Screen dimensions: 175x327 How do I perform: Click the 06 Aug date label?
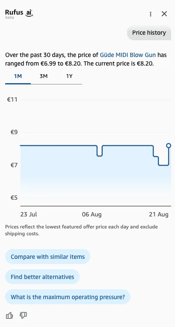click(x=92, y=214)
